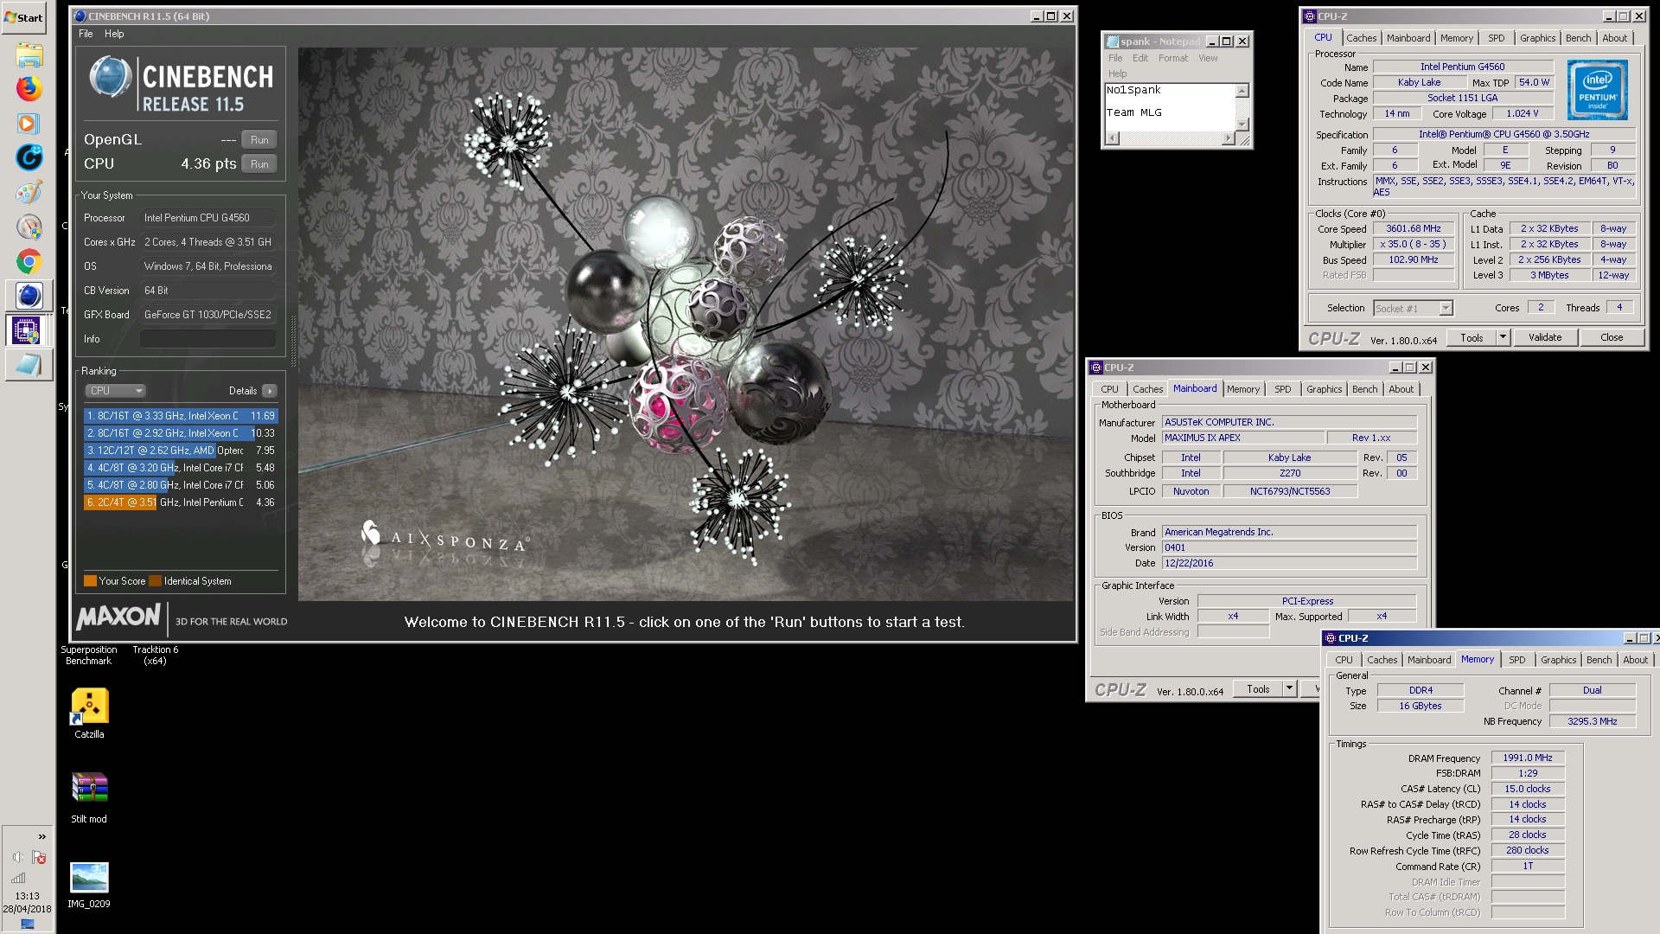The height and width of the screenshot is (934, 1660).
Task: Open CPU tab in Mainboard CPU-Z window
Action: (1109, 389)
